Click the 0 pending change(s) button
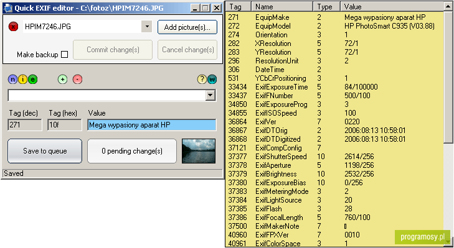454x248 pixels. [132, 151]
